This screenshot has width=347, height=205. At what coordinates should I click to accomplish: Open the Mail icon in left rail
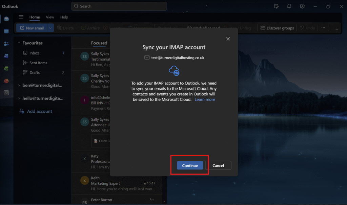pyautogui.click(x=6, y=19)
